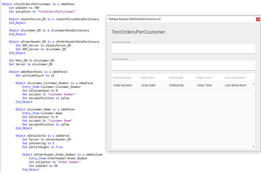Click the Order Number cell in first row
Image resolution: width=261 pixels, height=172 pixels.
click(x=123, y=85)
